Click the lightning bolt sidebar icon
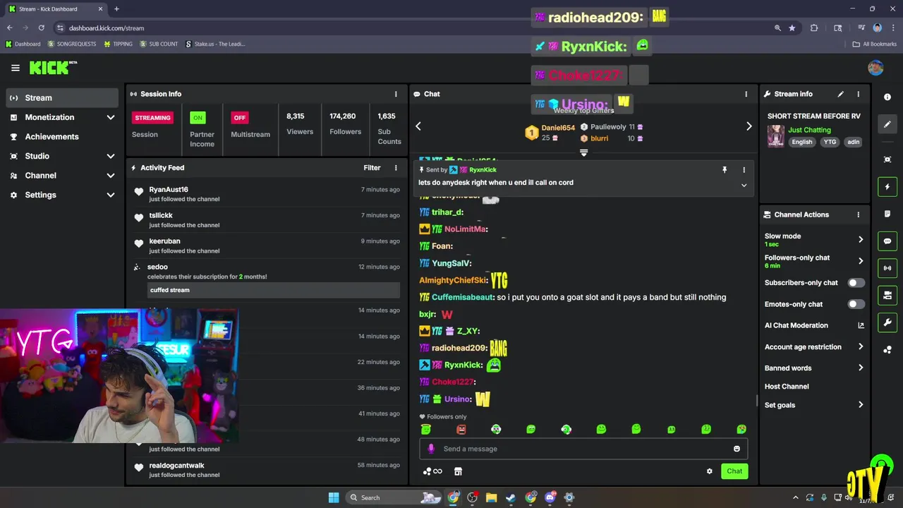Image resolution: width=903 pixels, height=508 pixels. coord(887,187)
